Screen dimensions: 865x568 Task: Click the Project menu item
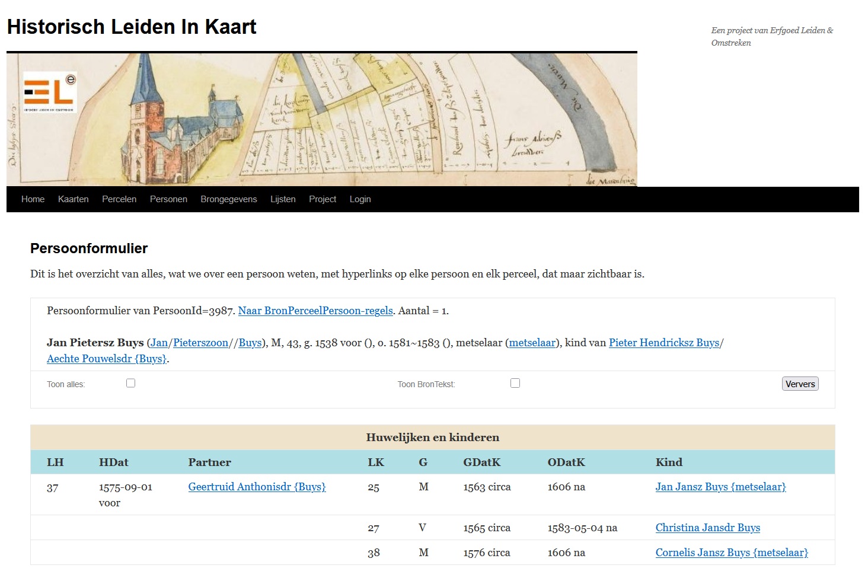point(323,199)
